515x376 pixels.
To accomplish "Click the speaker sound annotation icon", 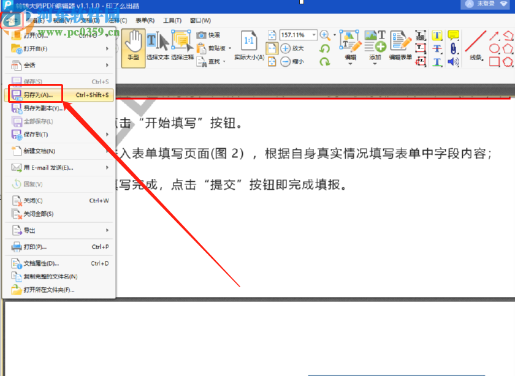I will click(453, 61).
